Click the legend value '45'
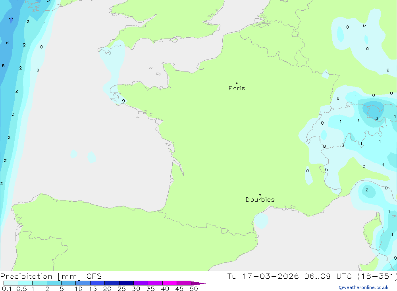The width and height of the screenshot is (397, 291). (179, 289)
